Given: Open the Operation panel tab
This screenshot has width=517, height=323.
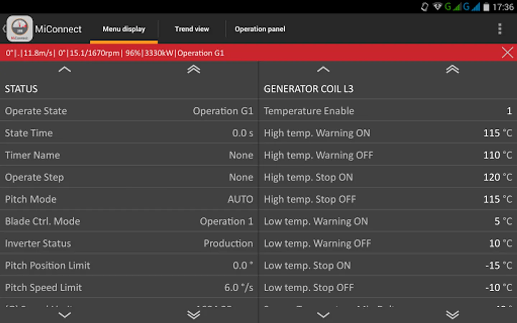Looking at the screenshot, I should (260, 29).
